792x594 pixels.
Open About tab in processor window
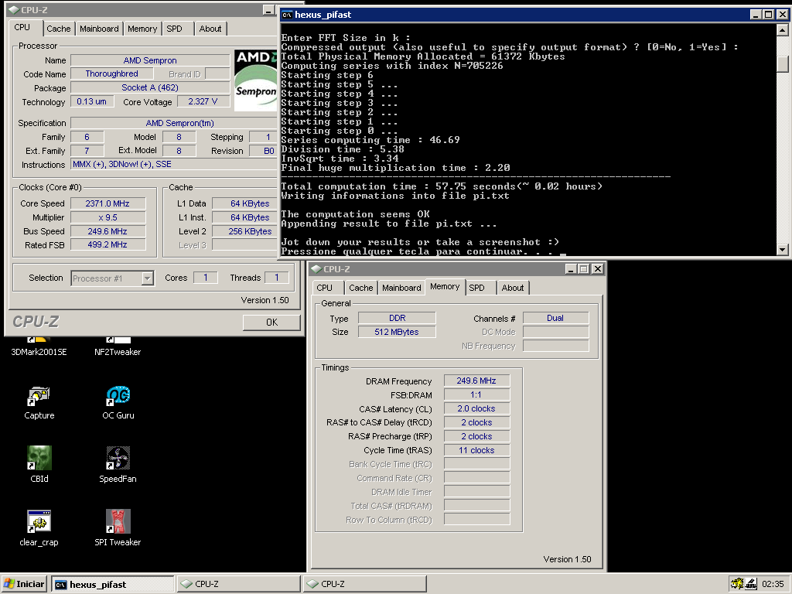[x=210, y=29]
